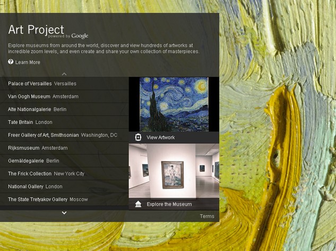Choose The State Tretyakov Gallery Moscow
The image size is (336, 251).
click(x=64, y=199)
